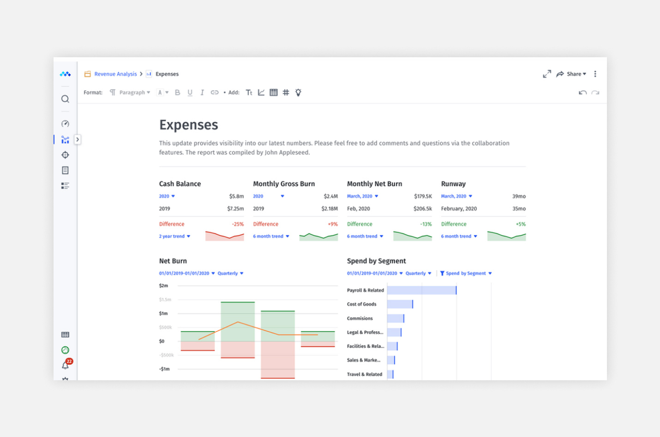Open the reports document icon in the sidebar
Viewport: 660px width, 437px height.
pos(65,170)
